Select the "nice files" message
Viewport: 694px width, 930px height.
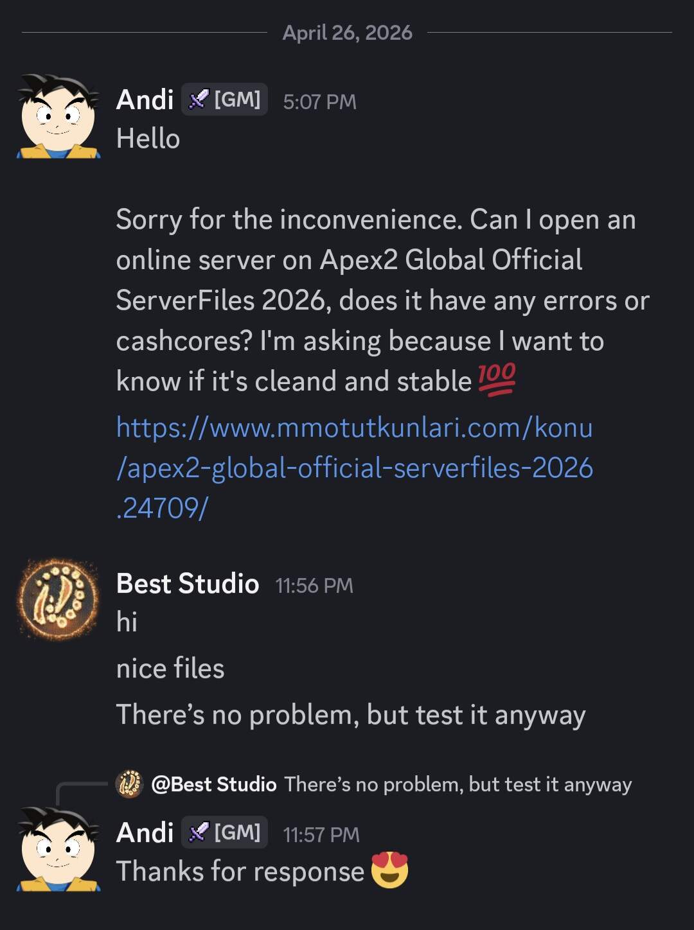click(x=170, y=669)
